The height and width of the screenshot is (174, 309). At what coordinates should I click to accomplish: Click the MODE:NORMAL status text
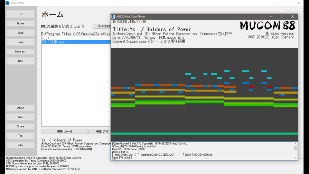tap(203, 155)
